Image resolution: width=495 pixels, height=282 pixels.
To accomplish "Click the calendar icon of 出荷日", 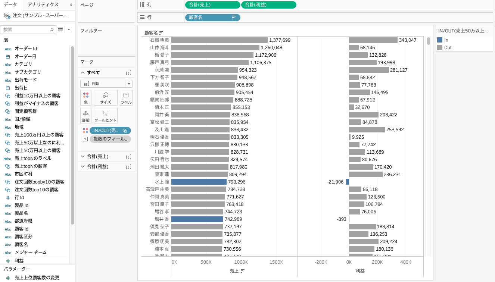I will point(7,88).
